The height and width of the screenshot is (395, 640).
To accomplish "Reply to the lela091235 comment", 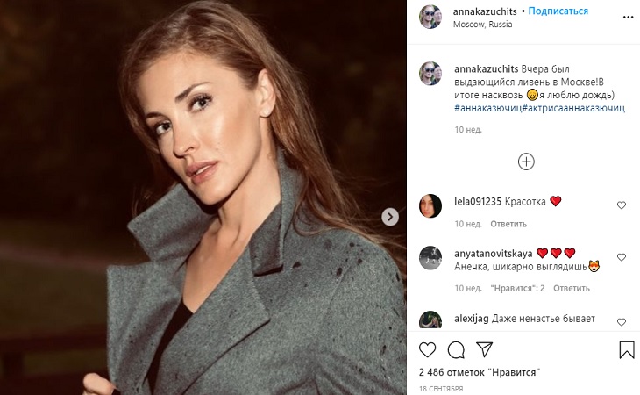I will [x=508, y=224].
